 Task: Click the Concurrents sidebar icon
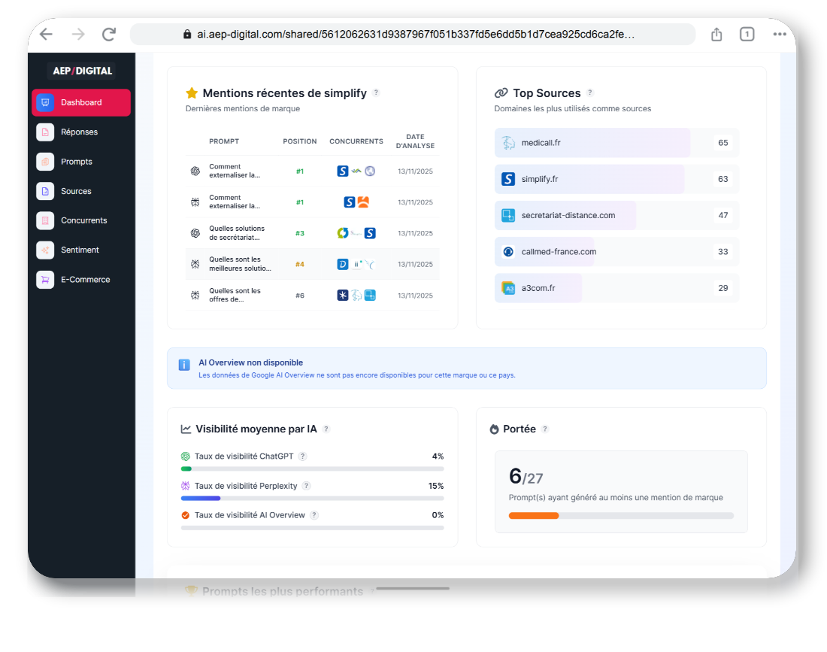coord(45,220)
